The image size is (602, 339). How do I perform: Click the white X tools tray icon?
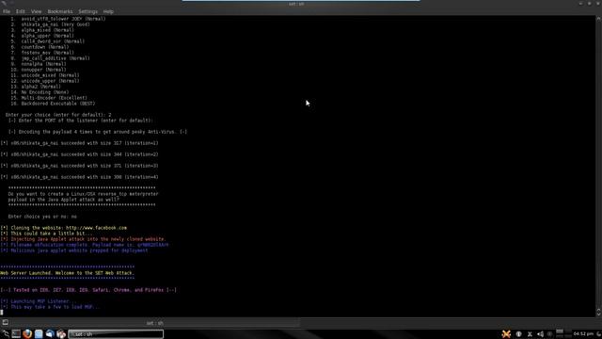530,334
